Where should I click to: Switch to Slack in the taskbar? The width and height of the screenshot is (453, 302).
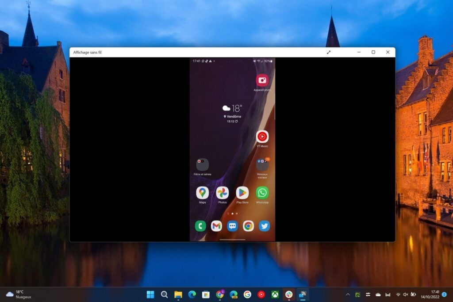(289, 294)
